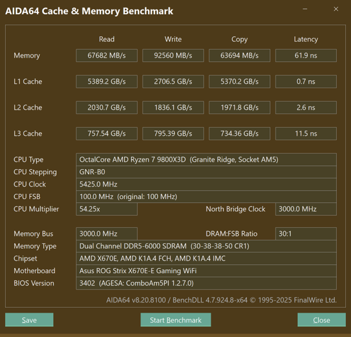Viewport: 351px width, 337px height.
Task: Click DRAM:FSB Ratio field 30:1
Action: 306,233
